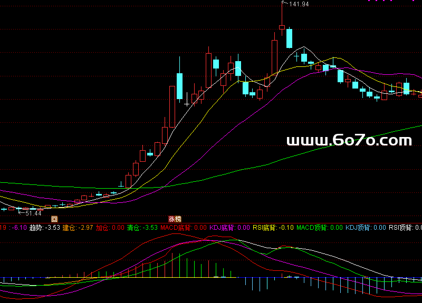
Task: Click the MACD底背 indicator label
Action: pyautogui.click(x=176, y=228)
